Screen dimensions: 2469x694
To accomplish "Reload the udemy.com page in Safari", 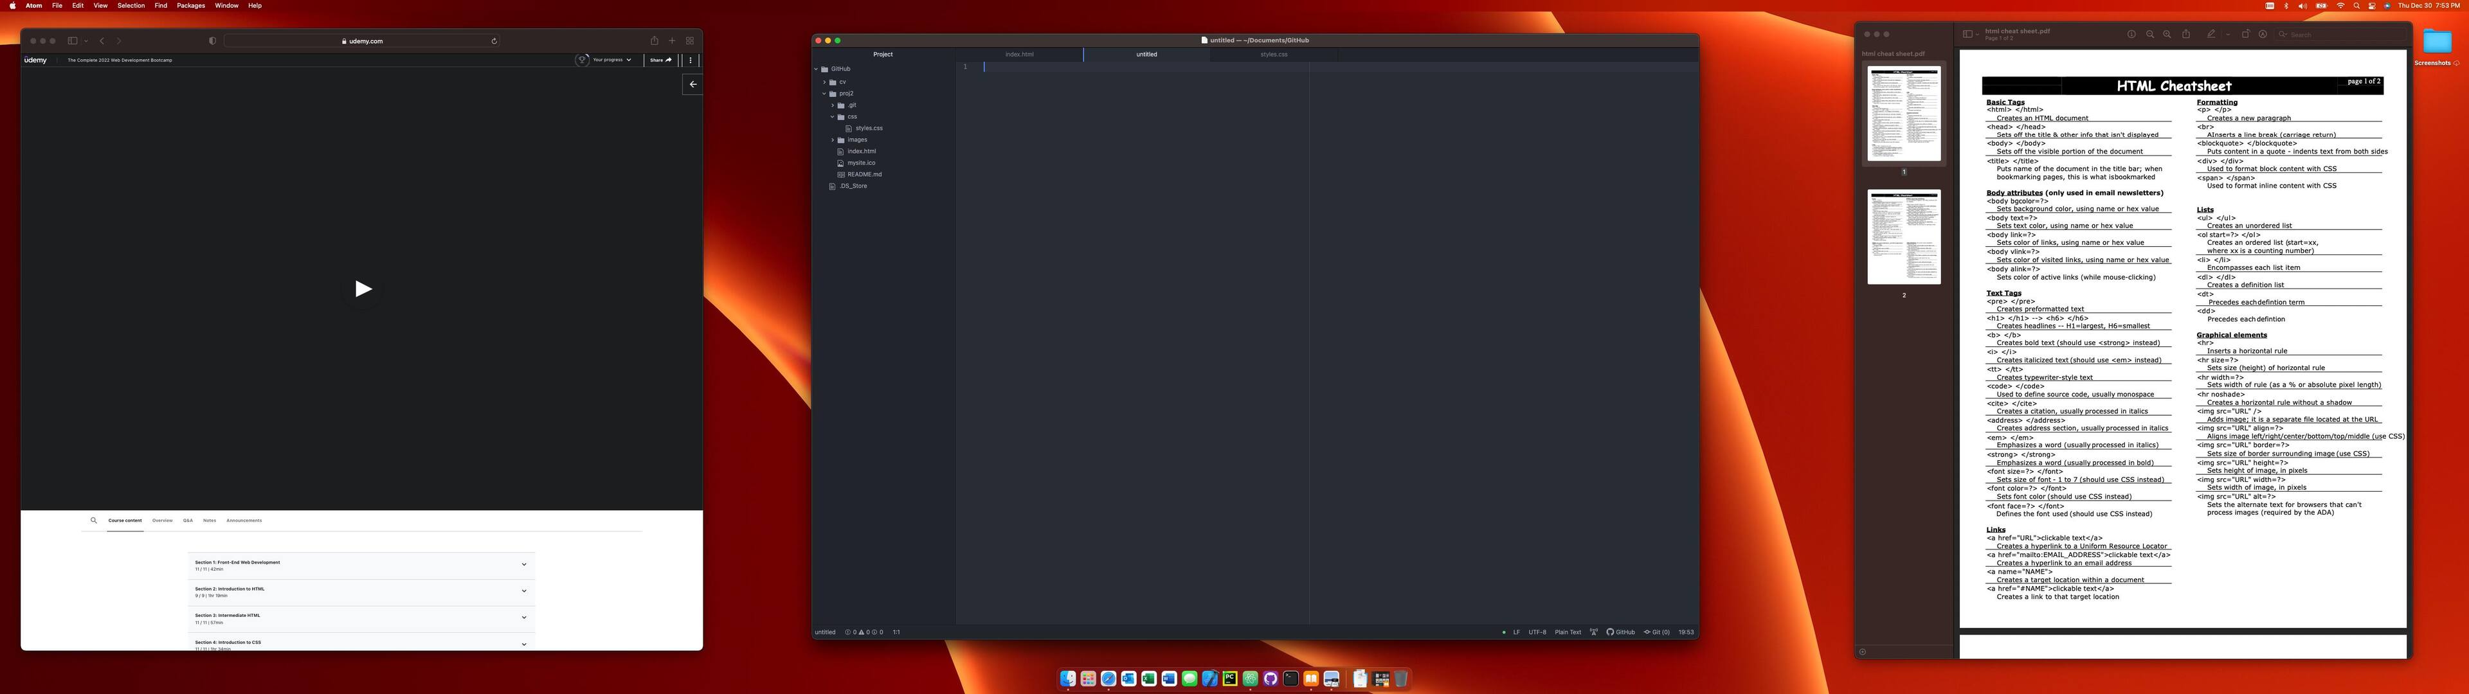I will [494, 41].
